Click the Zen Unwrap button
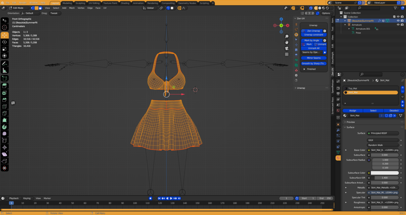This screenshot has width=406, height=215. coord(312,31)
